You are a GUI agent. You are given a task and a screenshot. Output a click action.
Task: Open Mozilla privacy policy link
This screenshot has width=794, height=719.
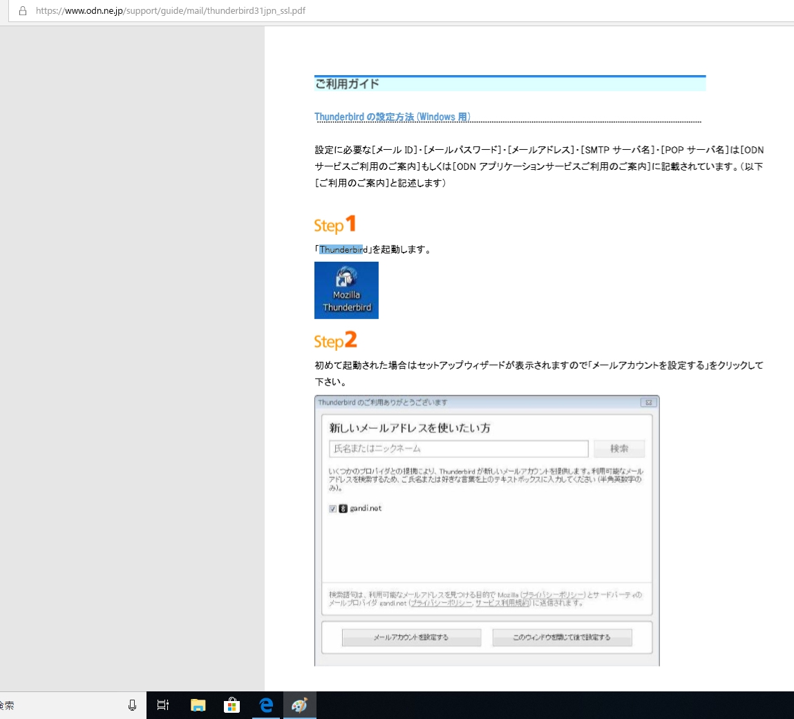coord(553,595)
